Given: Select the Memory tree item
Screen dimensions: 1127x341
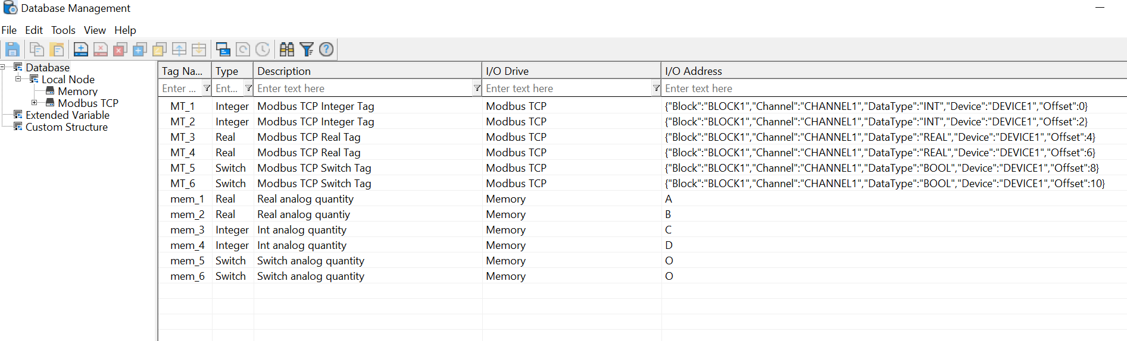Looking at the screenshot, I should (77, 91).
